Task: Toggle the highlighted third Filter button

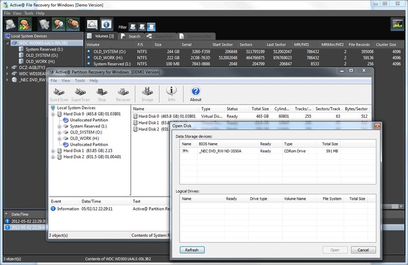Action: [x=151, y=26]
